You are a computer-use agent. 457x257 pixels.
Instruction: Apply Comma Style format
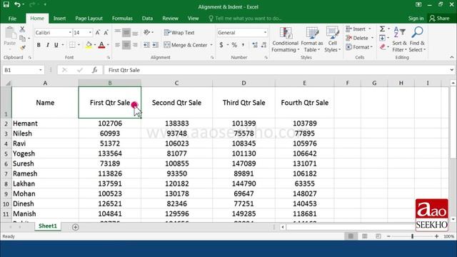point(243,45)
